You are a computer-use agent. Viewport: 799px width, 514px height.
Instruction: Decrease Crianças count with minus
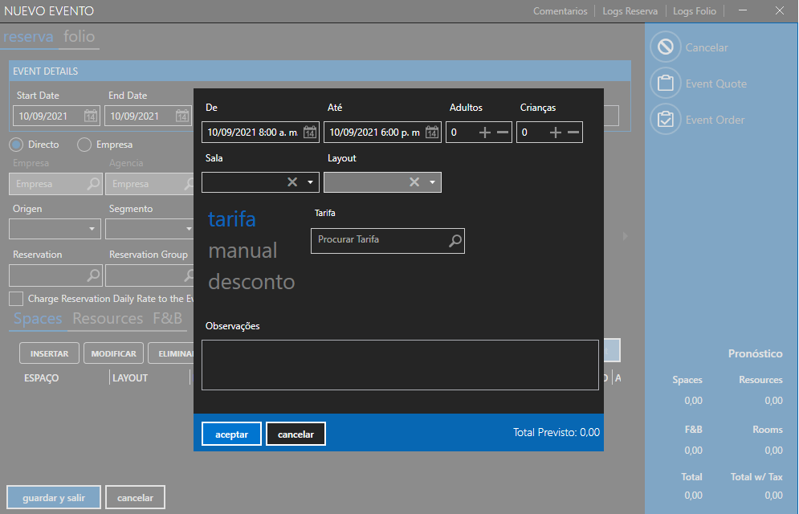click(573, 133)
